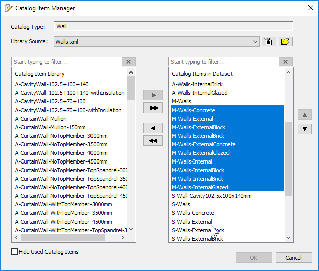Open the browse library folder icon
The width and height of the screenshot is (319, 271).
(285, 42)
